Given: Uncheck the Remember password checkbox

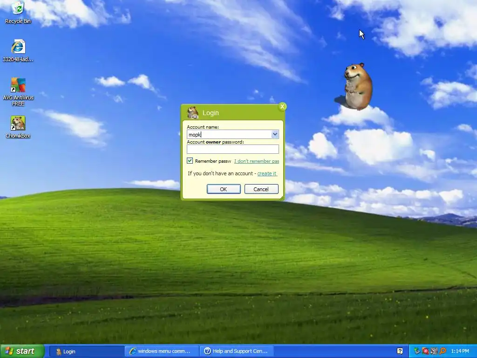Looking at the screenshot, I should coord(190,161).
